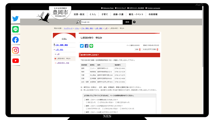Click くらし in the breadcrumb
214x120 pixels.
pyautogui.click(x=77, y=28)
